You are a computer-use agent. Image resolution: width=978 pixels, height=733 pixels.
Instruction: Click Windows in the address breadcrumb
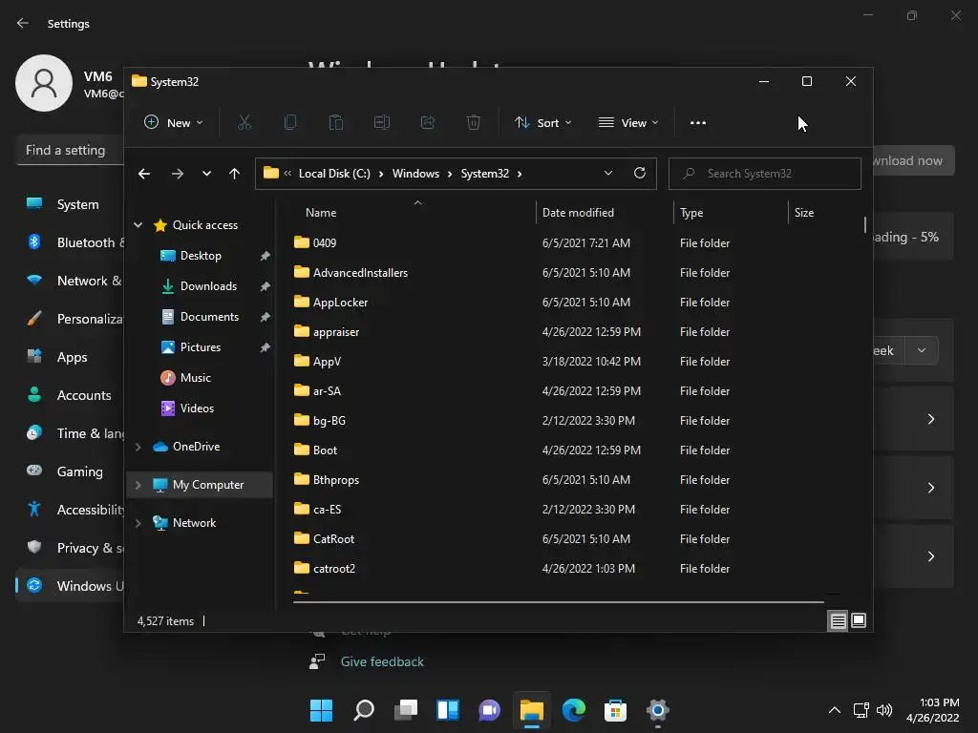[415, 174]
